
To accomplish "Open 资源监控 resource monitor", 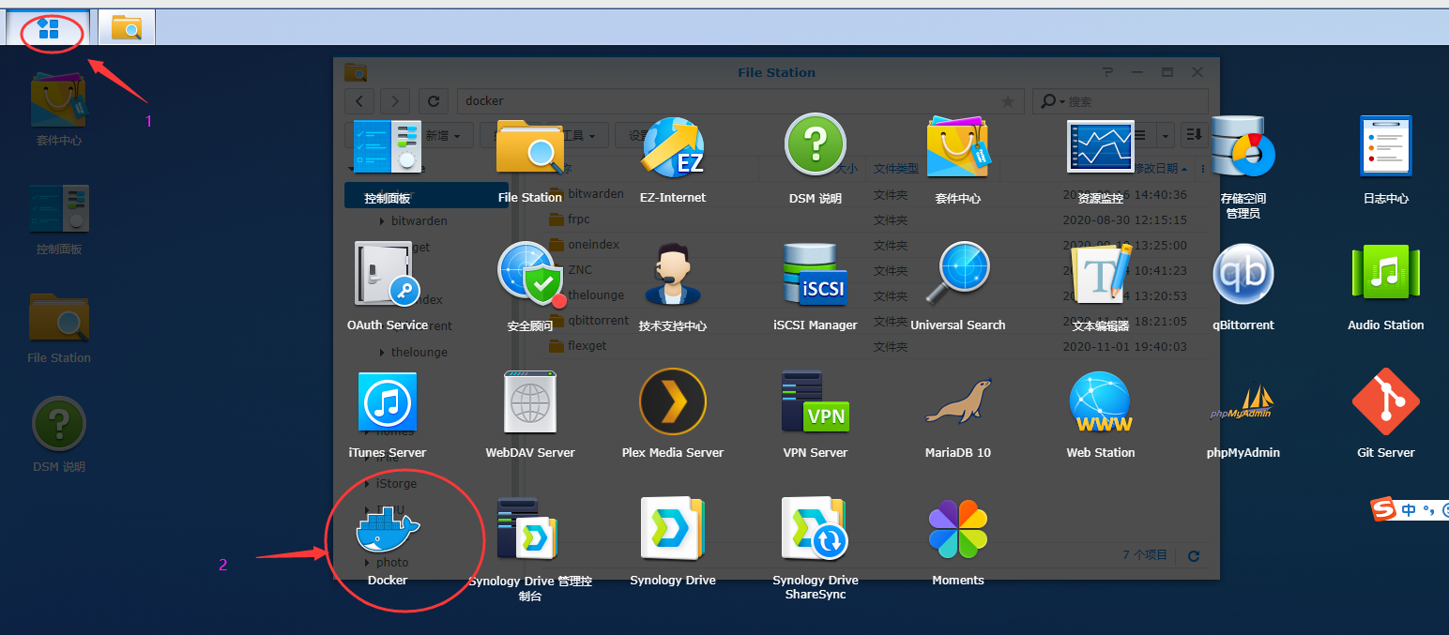I will [x=1101, y=160].
